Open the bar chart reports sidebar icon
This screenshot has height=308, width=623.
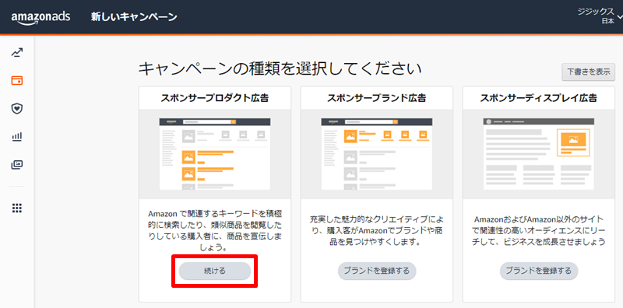16,137
